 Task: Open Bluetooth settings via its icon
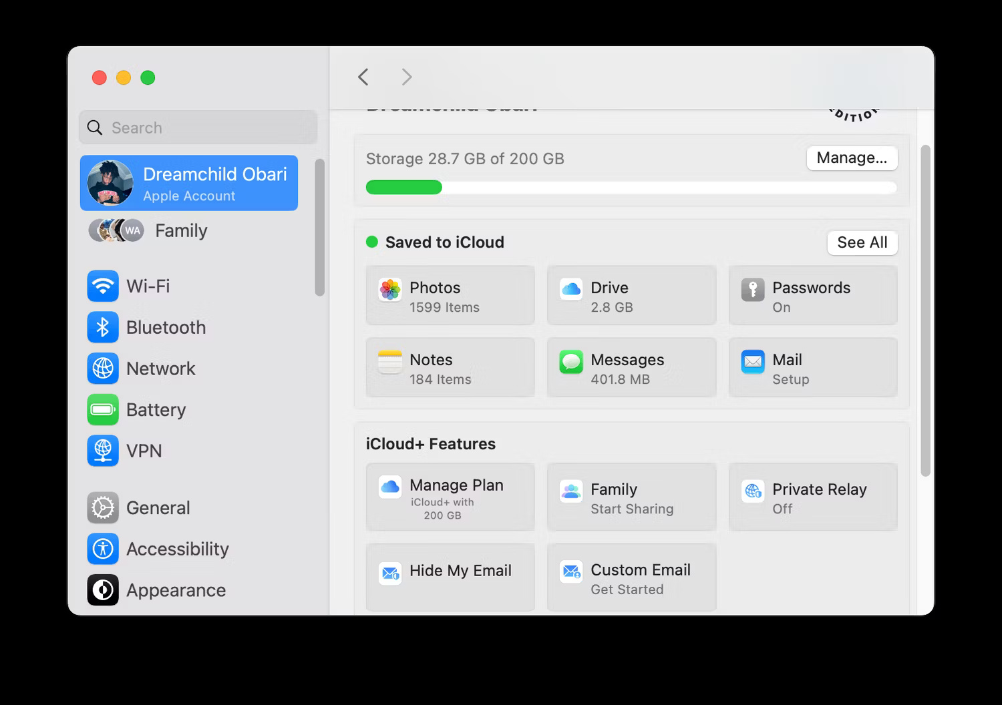click(102, 327)
